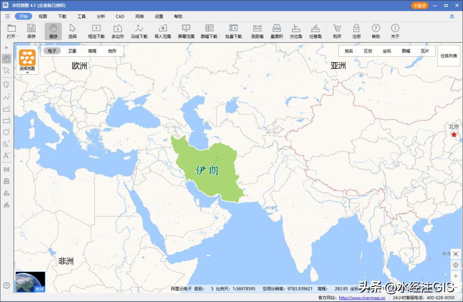The height and width of the screenshot is (302, 463).
Task: Use the 方位角 azimuth tool
Action: (x=296, y=31)
